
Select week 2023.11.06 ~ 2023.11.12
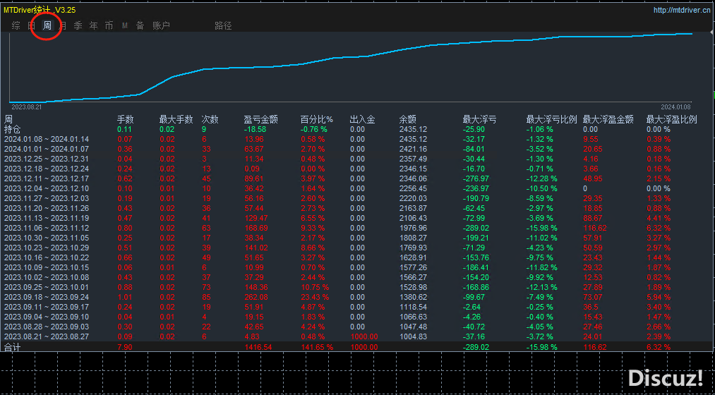[x=47, y=228]
